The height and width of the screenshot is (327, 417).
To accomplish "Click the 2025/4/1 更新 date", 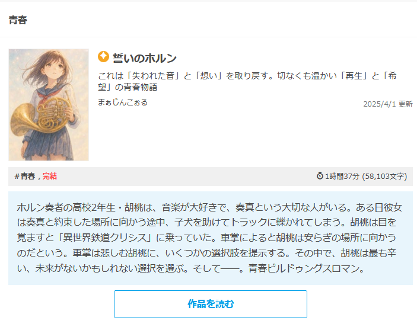I will 388,104.
